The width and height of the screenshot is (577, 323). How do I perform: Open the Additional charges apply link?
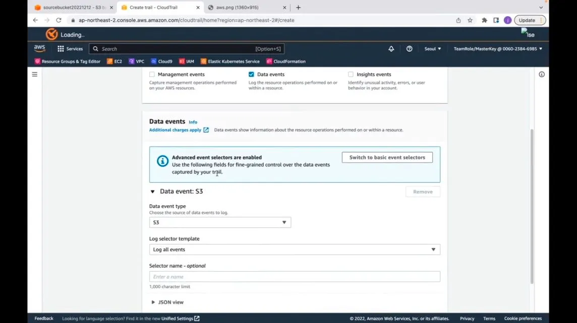click(179, 130)
